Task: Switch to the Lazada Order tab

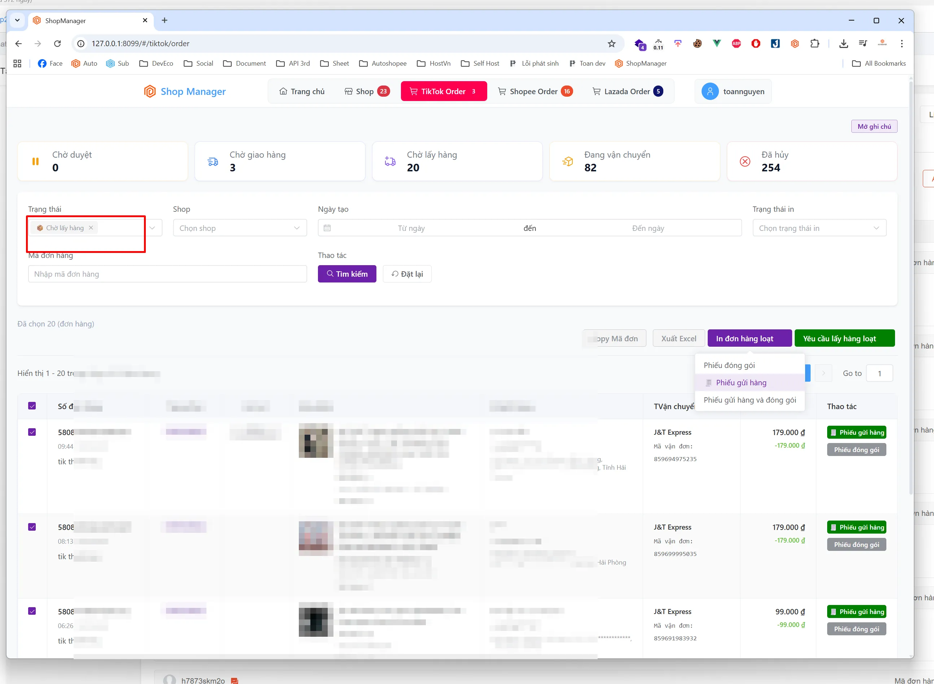Action: pyautogui.click(x=628, y=92)
